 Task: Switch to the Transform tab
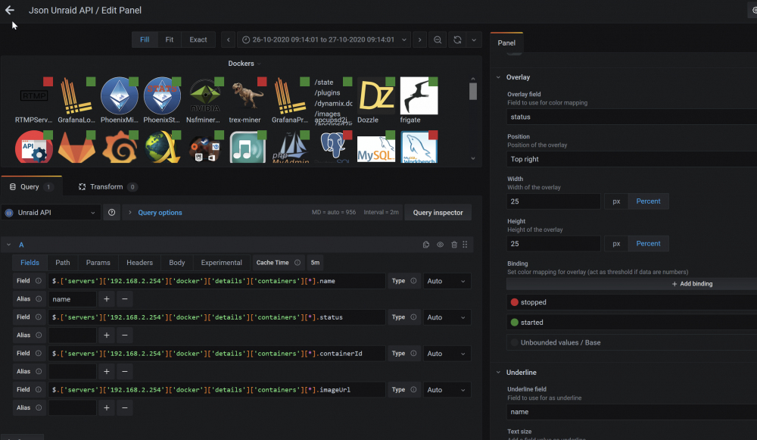pyautogui.click(x=107, y=187)
